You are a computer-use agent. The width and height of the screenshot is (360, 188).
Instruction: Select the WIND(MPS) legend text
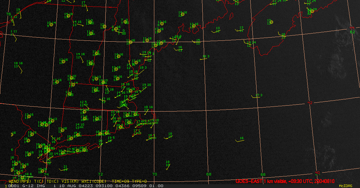pyautogui.click(x=20, y=181)
